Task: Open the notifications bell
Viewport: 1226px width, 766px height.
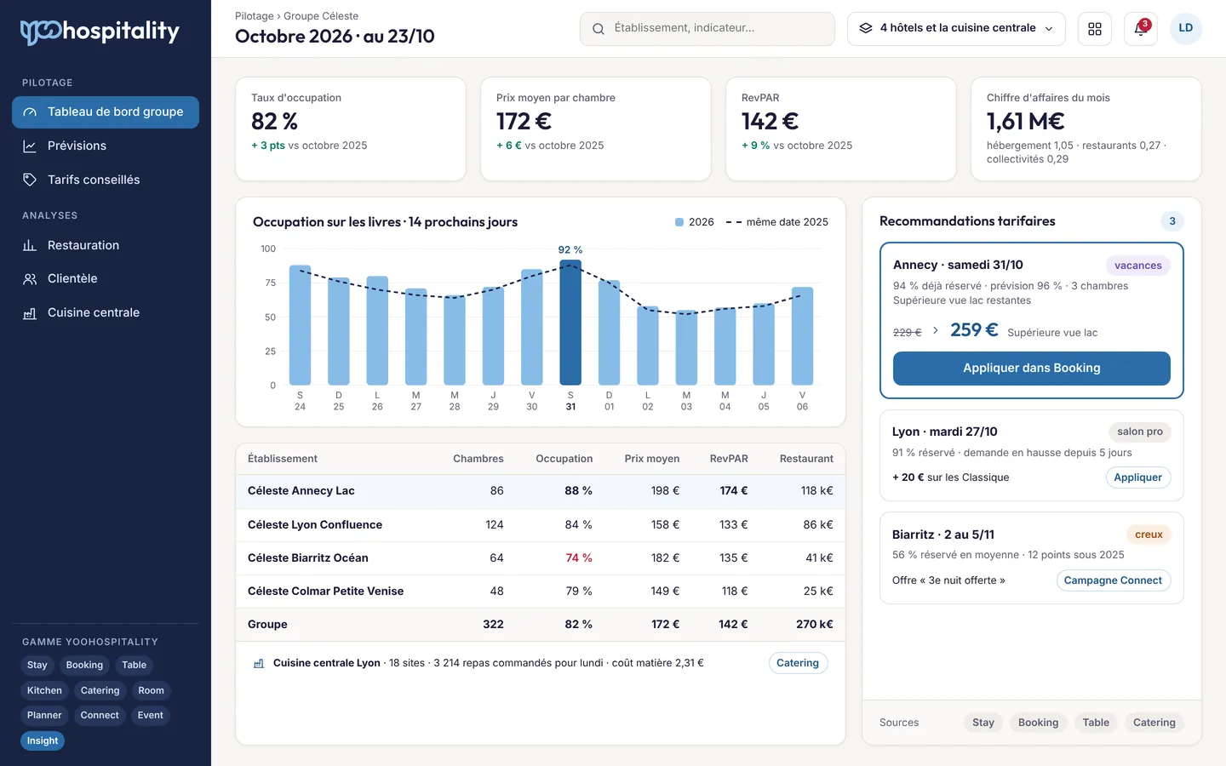Action: pos(1141,29)
